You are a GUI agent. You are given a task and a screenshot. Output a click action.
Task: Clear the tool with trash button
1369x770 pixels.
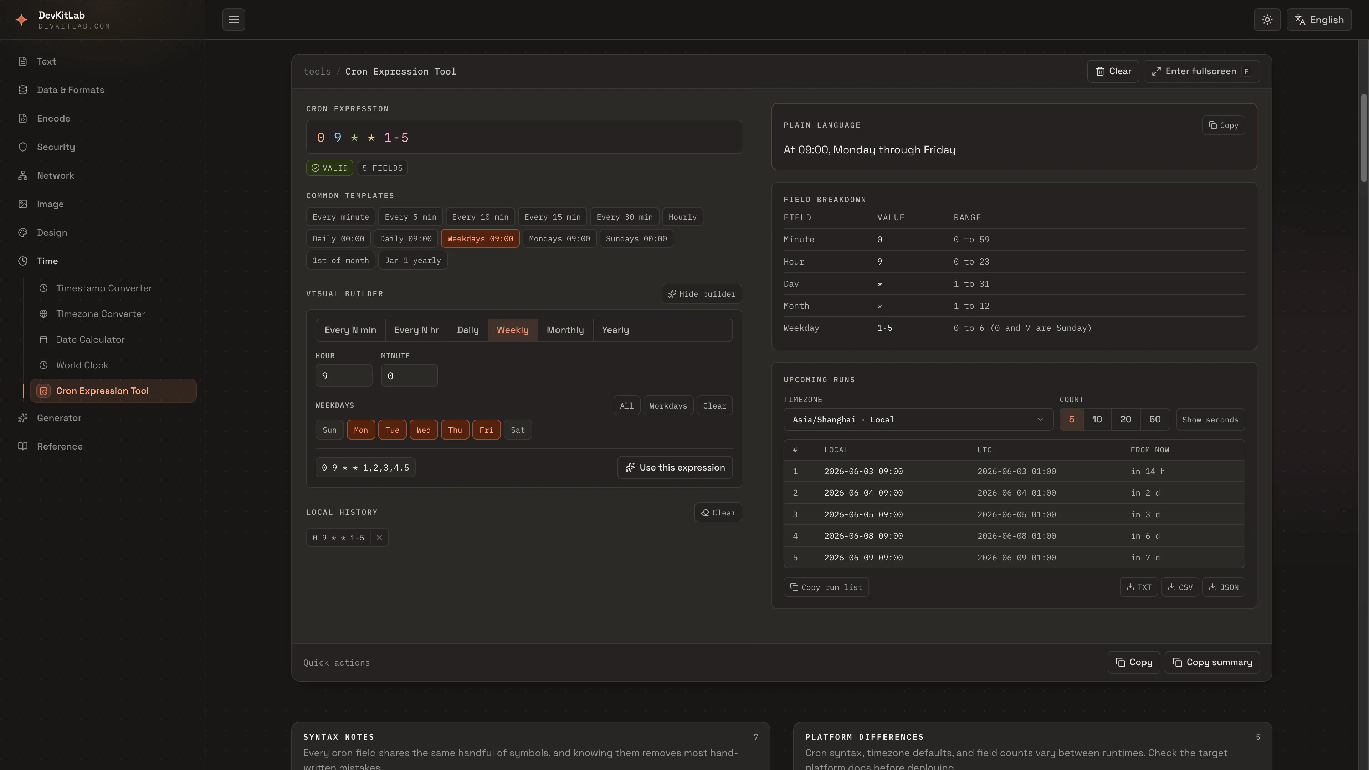[1113, 71]
